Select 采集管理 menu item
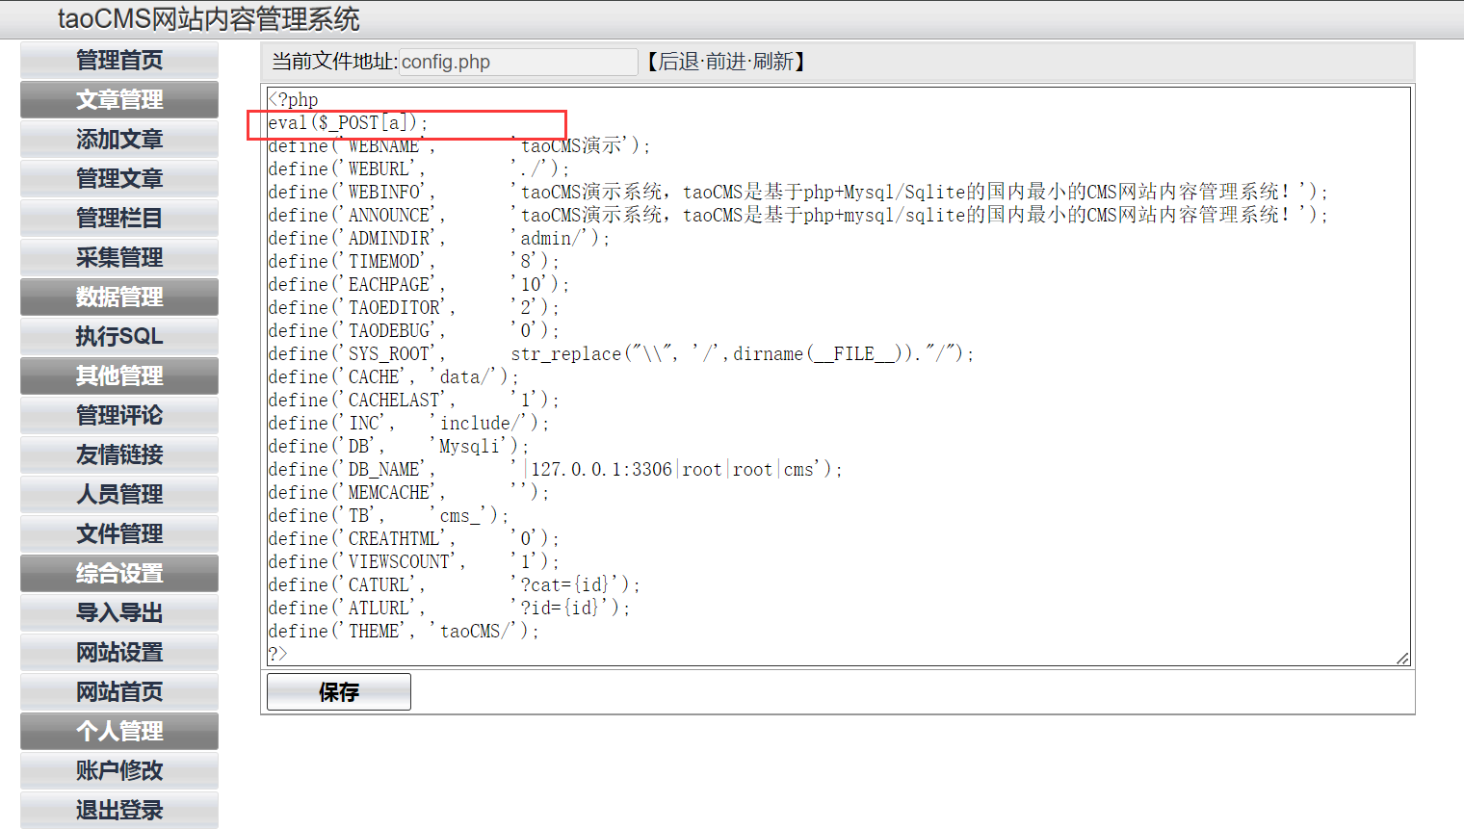The image size is (1464, 829). coord(119,258)
